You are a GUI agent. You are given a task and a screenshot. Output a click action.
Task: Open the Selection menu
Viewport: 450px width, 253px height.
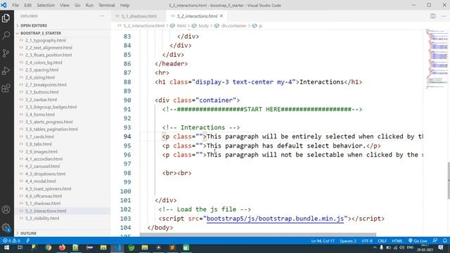46,5
